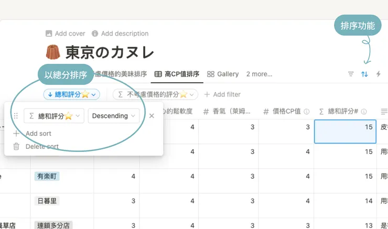Click the plus icon beside Add sort
388x229 pixels.
tap(16, 134)
